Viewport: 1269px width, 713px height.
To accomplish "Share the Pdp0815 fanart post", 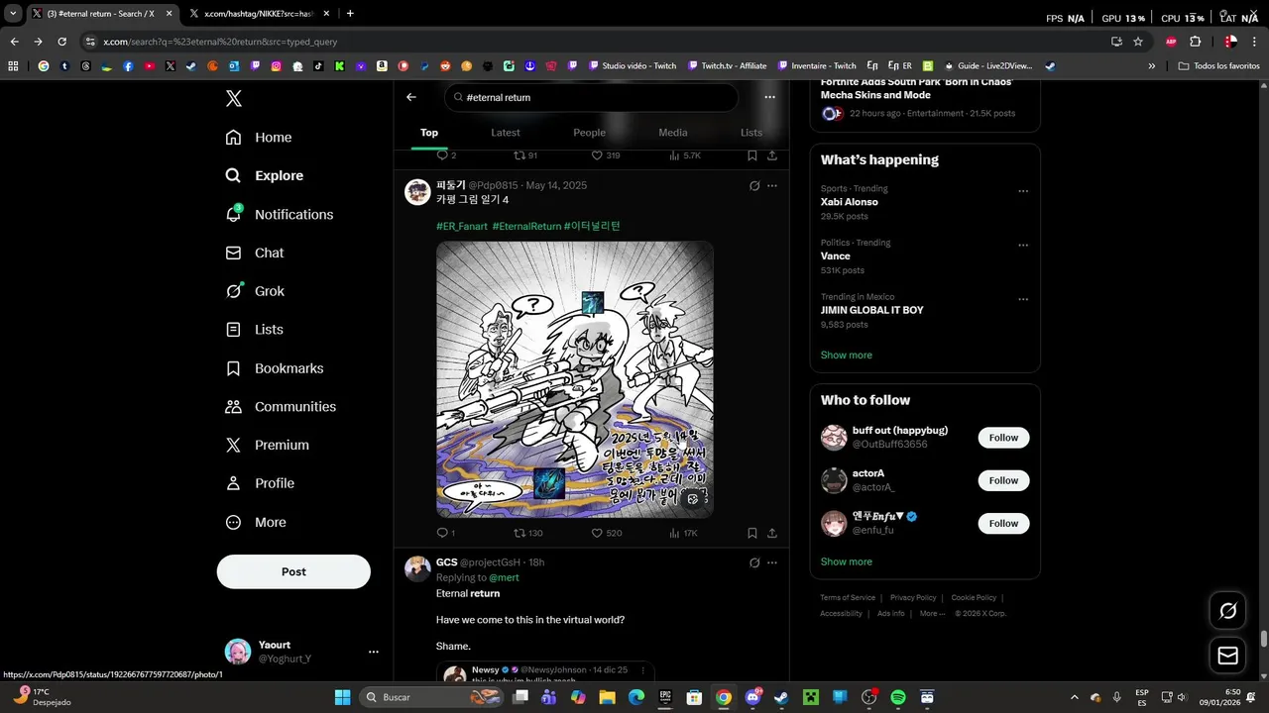I will pos(772,533).
